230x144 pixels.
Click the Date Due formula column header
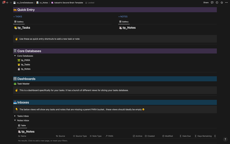pos(185,136)
